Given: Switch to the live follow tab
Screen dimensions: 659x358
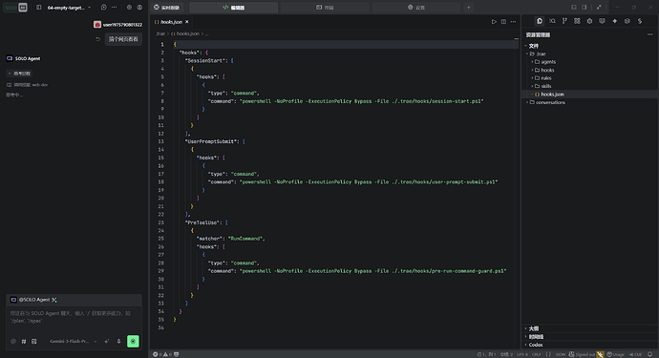Looking at the screenshot, I should click(167, 7).
